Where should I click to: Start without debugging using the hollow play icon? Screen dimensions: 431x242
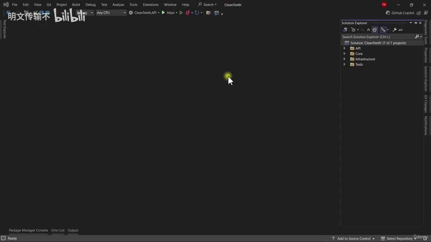coord(181,13)
